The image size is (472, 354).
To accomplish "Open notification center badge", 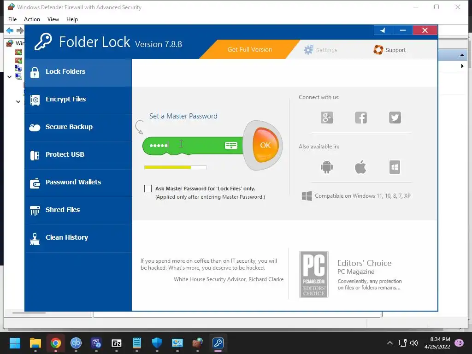I will point(459,343).
